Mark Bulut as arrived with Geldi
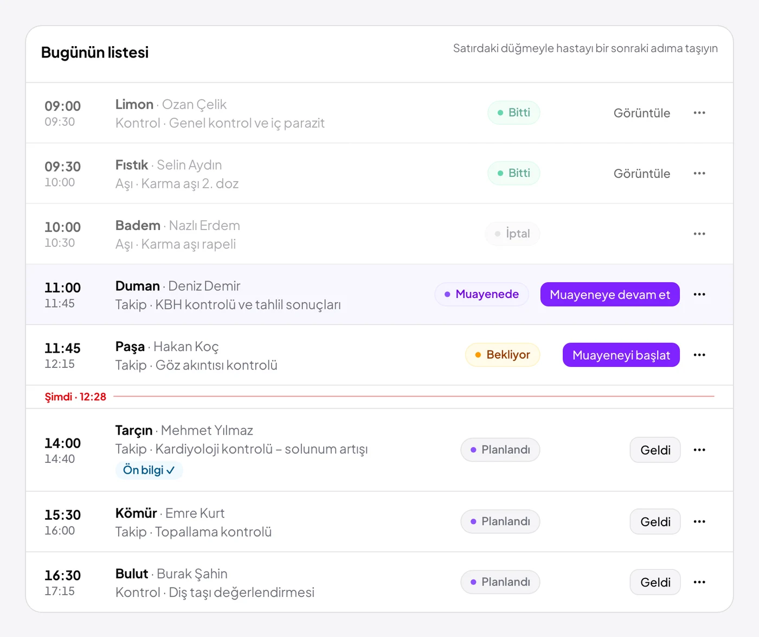 (655, 582)
